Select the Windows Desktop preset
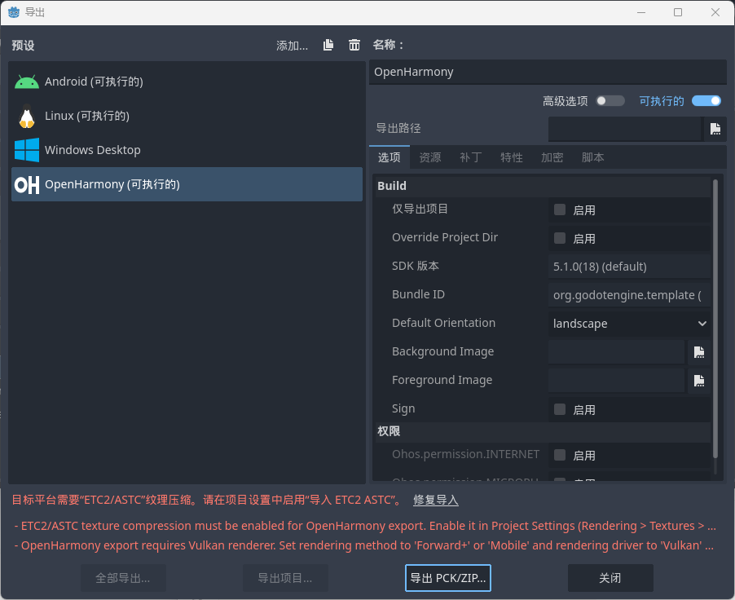The image size is (735, 600). [187, 150]
